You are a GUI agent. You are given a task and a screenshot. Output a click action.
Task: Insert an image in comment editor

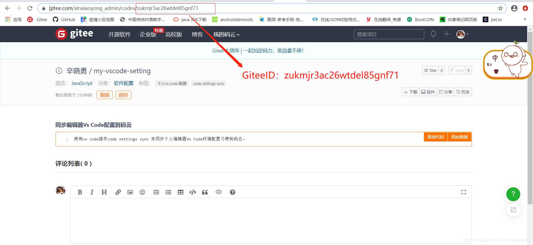(x=130, y=192)
